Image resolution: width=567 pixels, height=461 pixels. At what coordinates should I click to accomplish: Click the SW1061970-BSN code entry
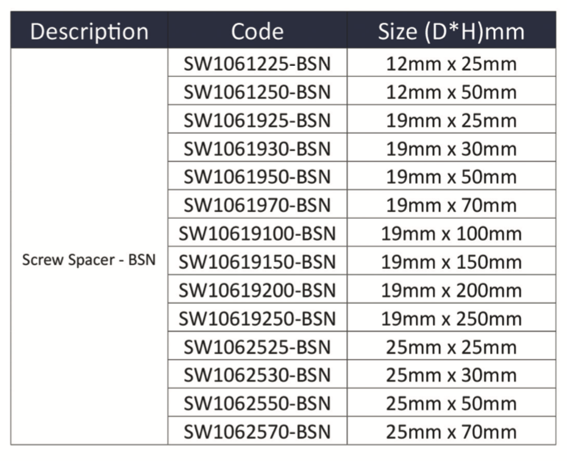(257, 205)
